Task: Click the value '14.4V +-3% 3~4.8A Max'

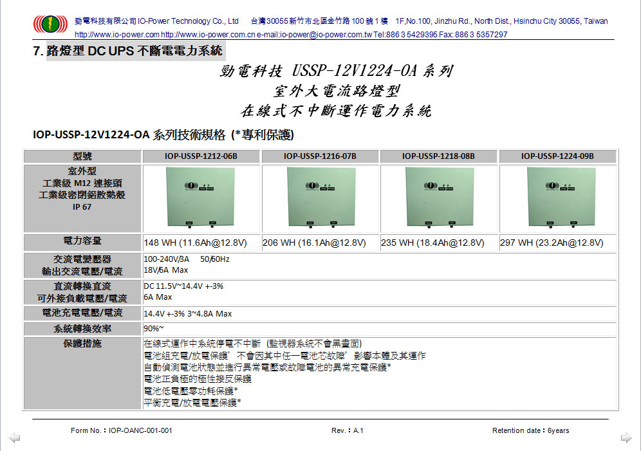Action: [188, 314]
